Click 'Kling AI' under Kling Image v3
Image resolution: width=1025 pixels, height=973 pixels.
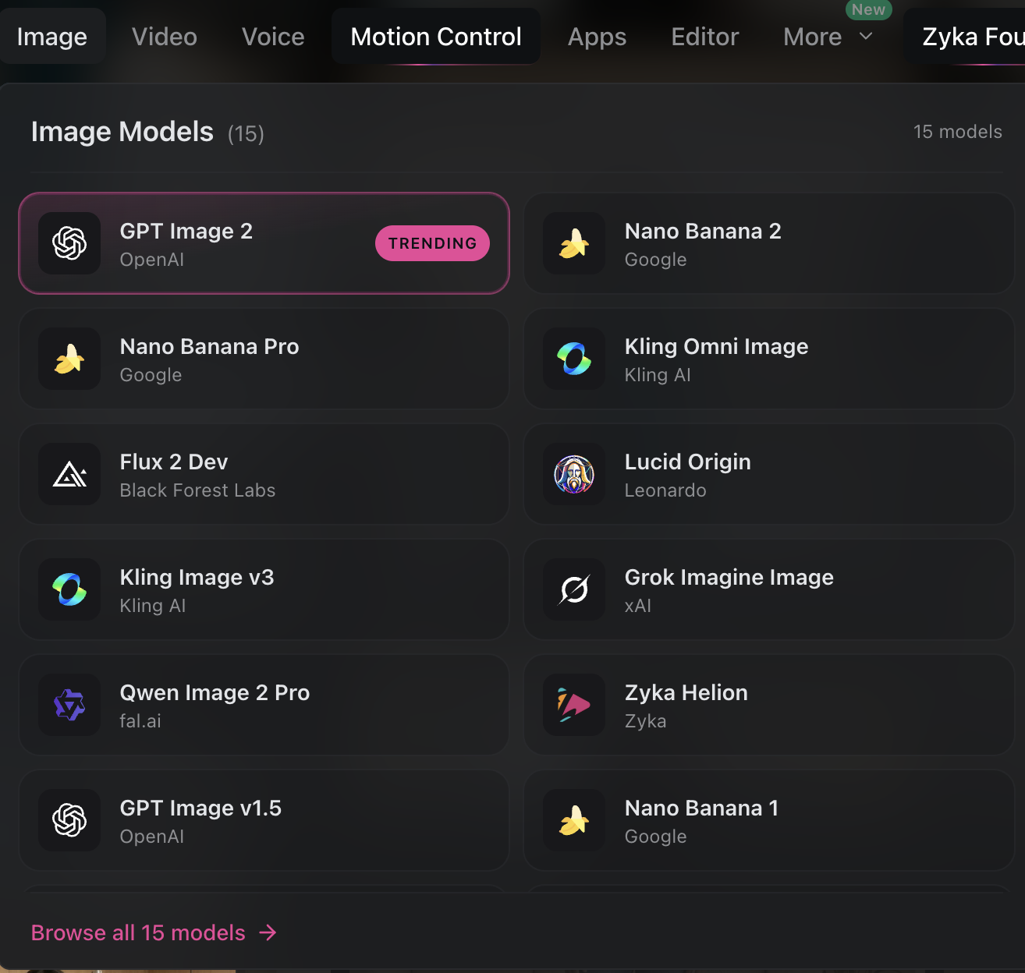pos(153,606)
